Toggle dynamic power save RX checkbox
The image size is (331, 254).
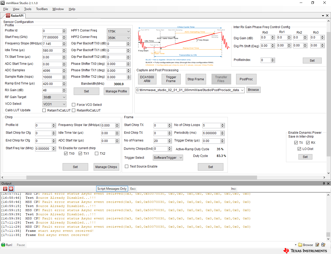tap(308, 143)
